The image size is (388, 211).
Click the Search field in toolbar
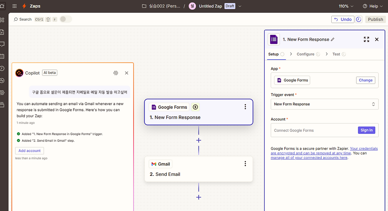(23, 19)
